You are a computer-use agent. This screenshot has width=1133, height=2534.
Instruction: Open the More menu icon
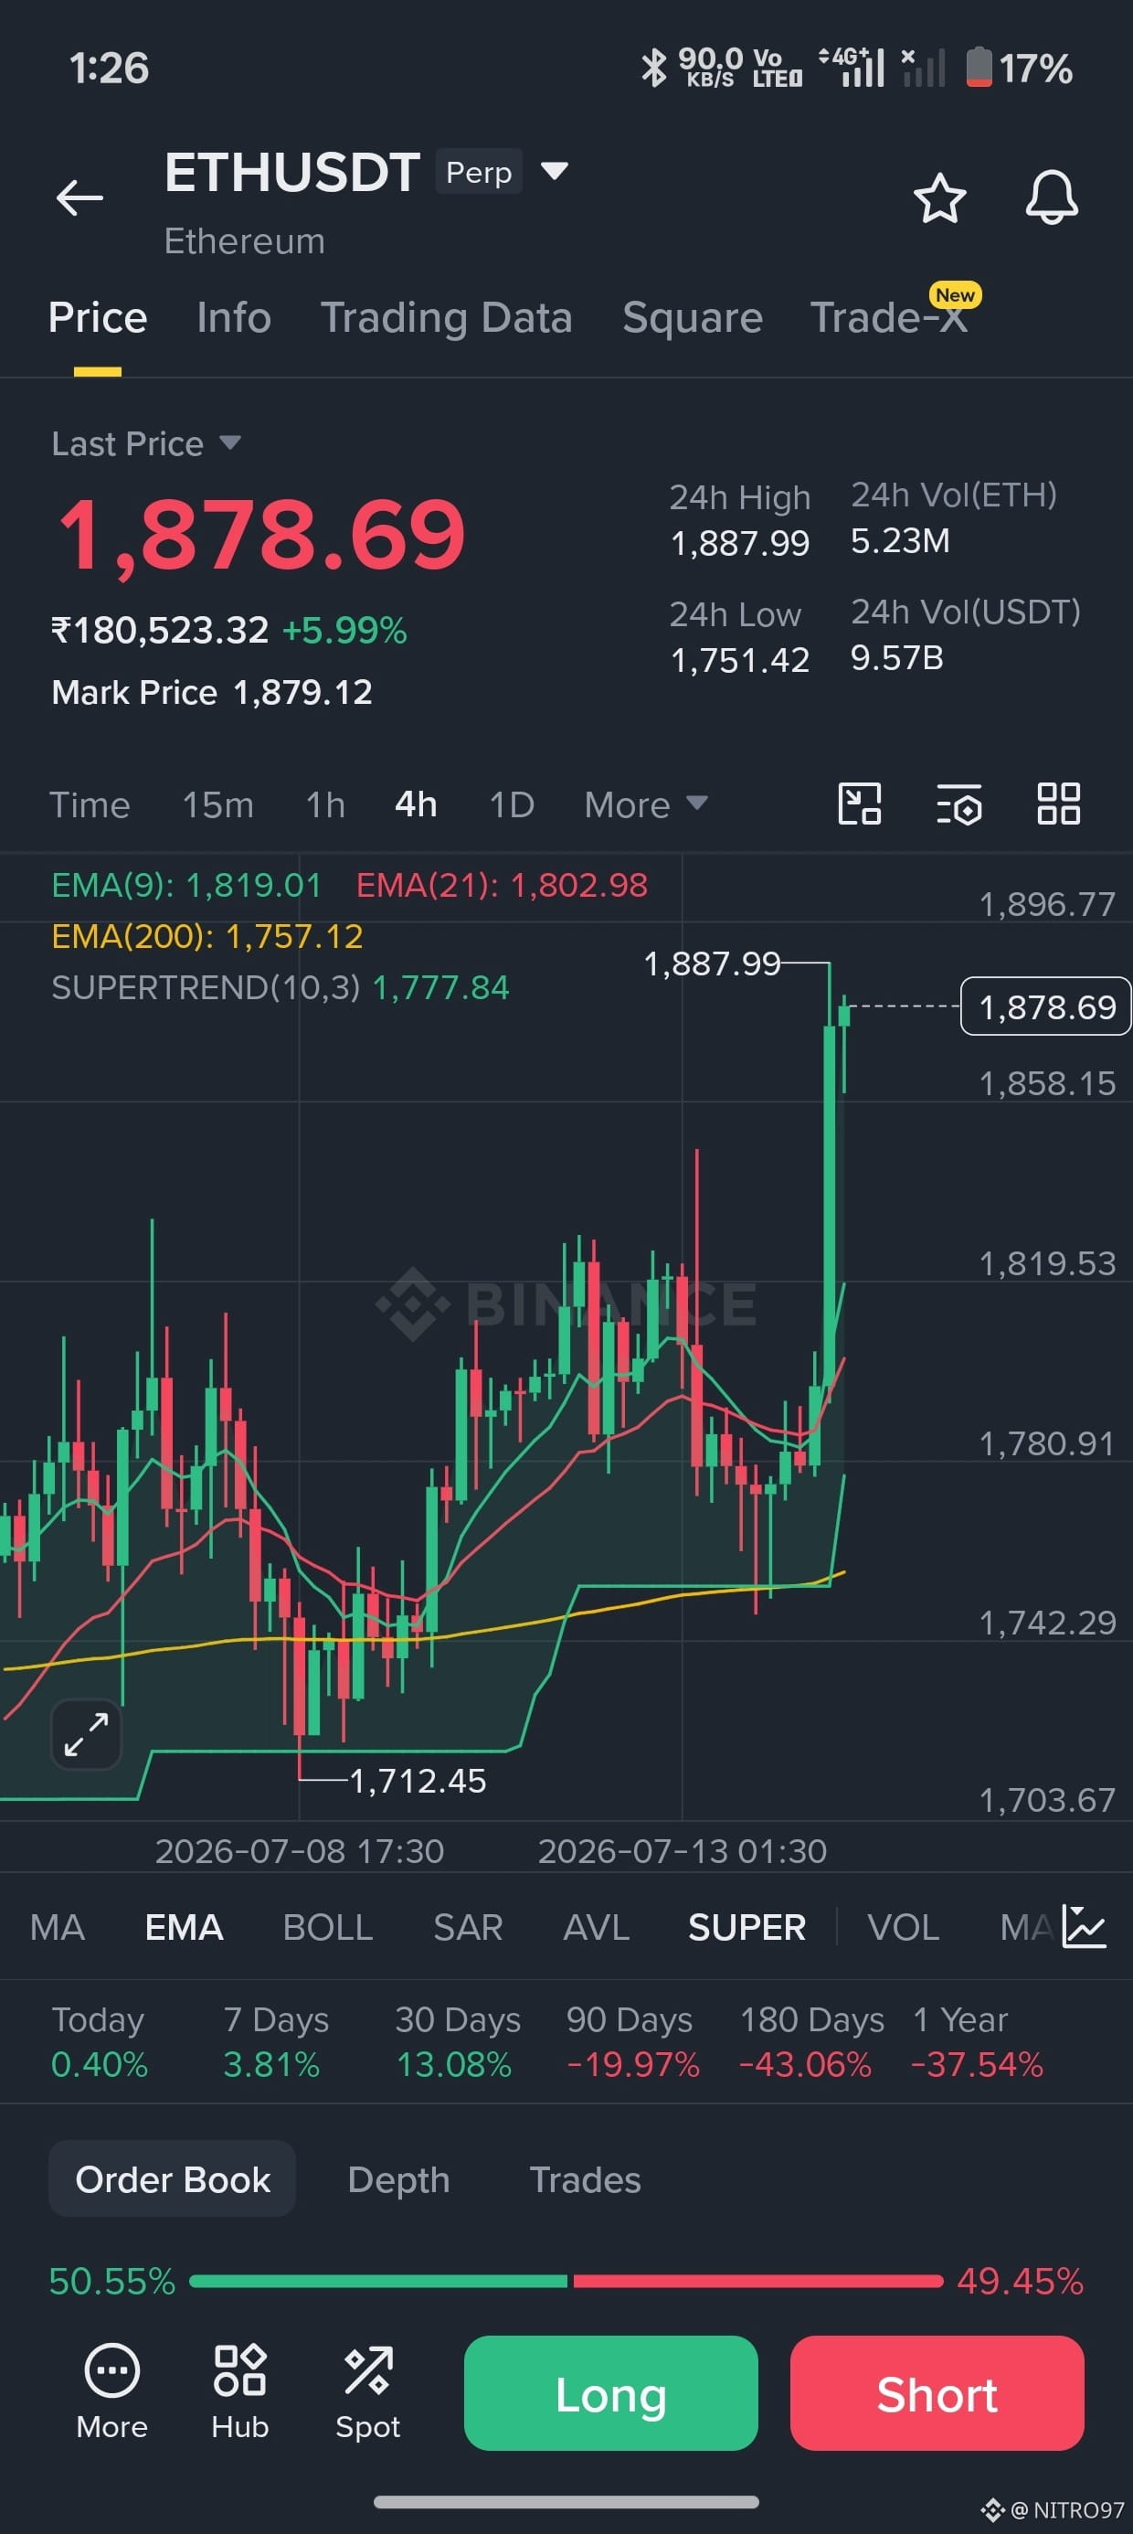[x=112, y=2390]
